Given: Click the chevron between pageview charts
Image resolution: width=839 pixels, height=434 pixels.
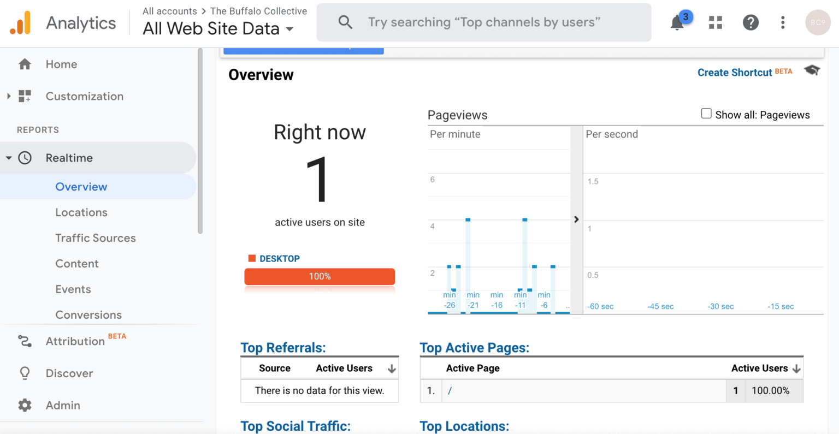Looking at the screenshot, I should 576,219.
